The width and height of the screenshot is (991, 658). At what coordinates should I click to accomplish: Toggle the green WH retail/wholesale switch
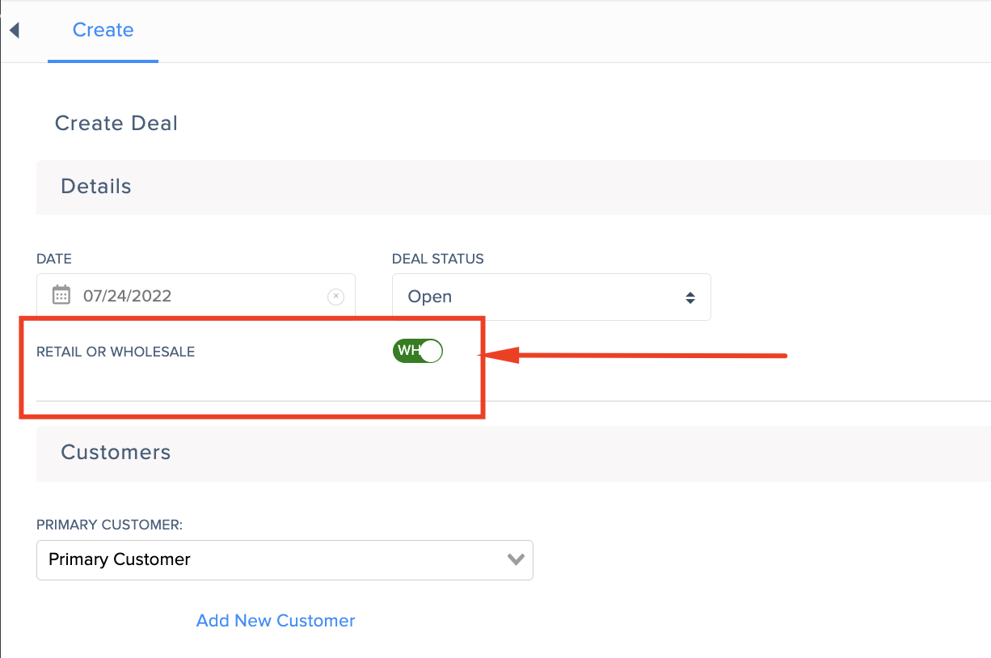click(x=418, y=351)
